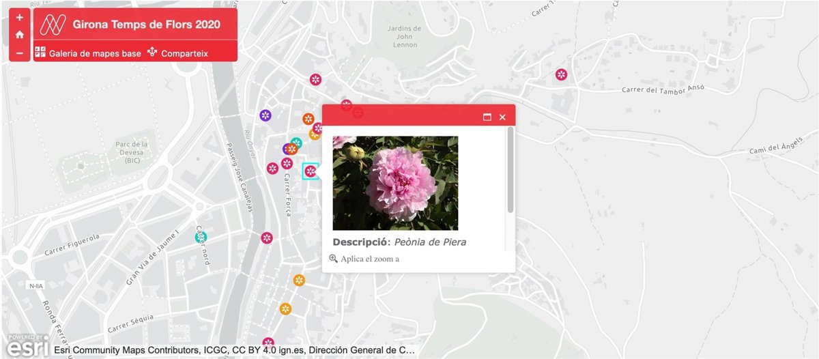Open the Galeria de mapes base
819x359 pixels.
88,53
